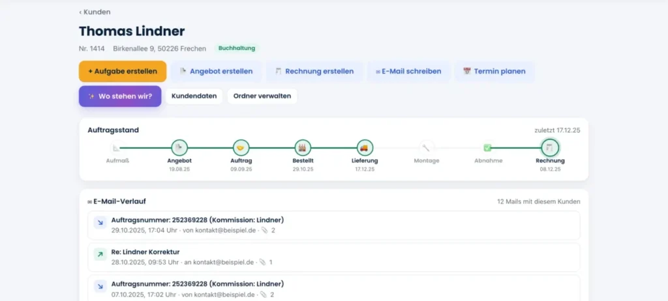Click the zuletzt 17.12.25 label
The image size is (668, 301).
557,130
